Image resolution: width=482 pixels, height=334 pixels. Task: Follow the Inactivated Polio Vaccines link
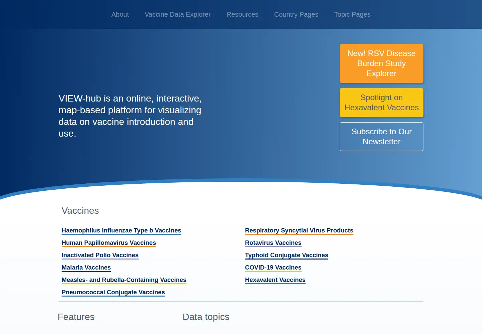point(100,255)
